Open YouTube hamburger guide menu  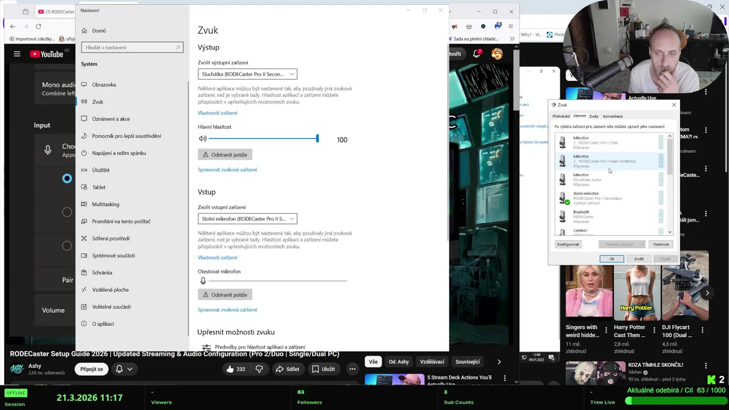click(17, 54)
